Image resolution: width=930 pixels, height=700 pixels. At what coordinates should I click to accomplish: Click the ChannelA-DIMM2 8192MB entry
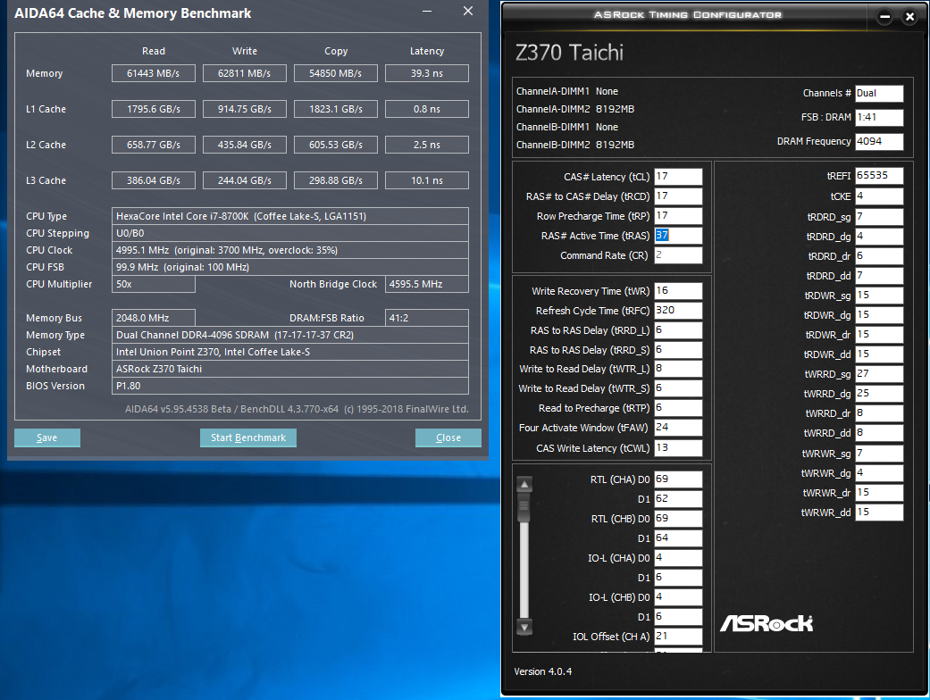574,109
